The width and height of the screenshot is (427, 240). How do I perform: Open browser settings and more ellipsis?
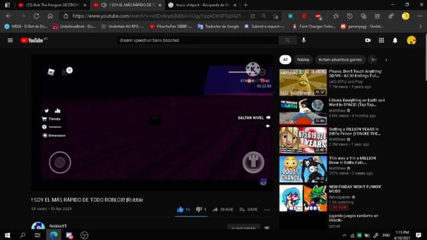coord(420,16)
